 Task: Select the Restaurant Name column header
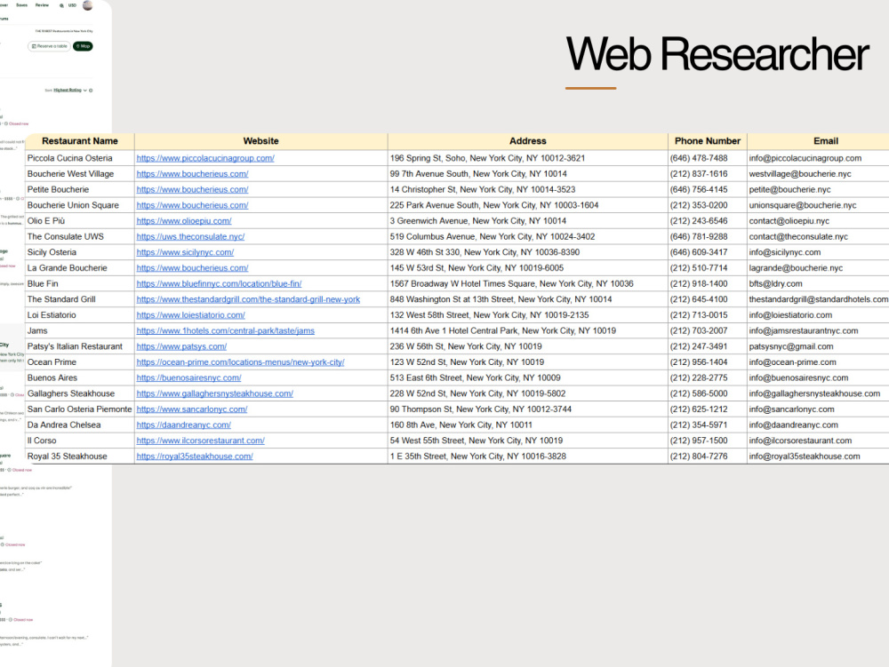click(80, 141)
